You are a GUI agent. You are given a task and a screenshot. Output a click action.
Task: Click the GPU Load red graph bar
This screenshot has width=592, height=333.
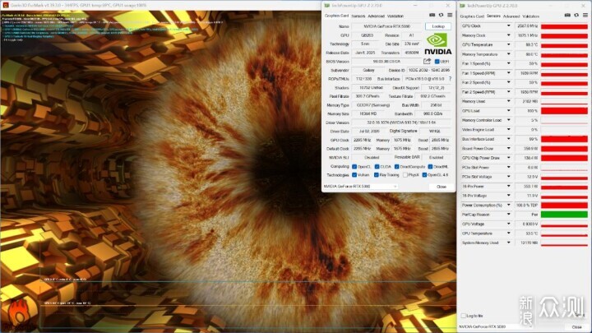[x=564, y=111]
